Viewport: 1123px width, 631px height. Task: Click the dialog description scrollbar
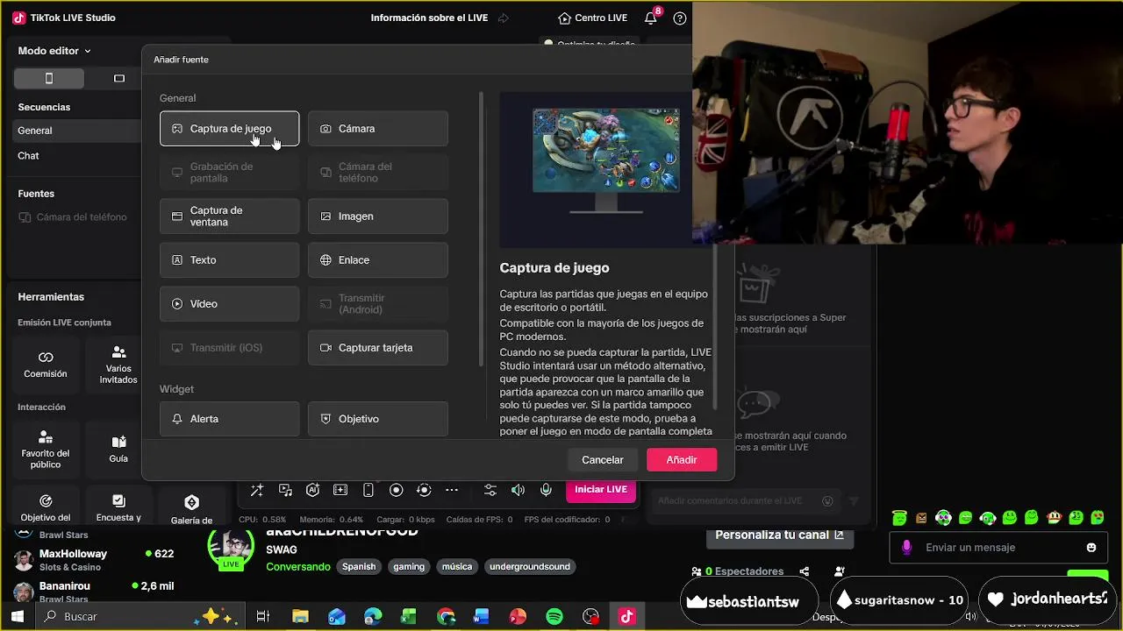[x=715, y=326]
